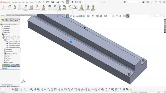Image resolution: width=166 pixels, height=93 pixels.
Task: Click Update SpeedPak Subassemblies
Action: (82, 8)
